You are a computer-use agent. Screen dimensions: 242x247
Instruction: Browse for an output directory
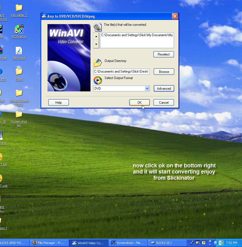coord(164,72)
